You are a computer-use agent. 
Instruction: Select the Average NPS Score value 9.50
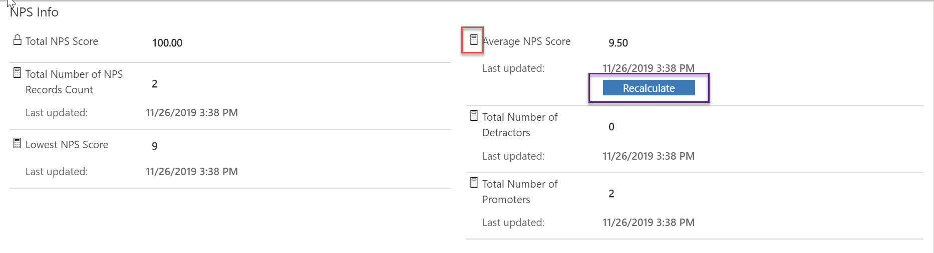[618, 43]
